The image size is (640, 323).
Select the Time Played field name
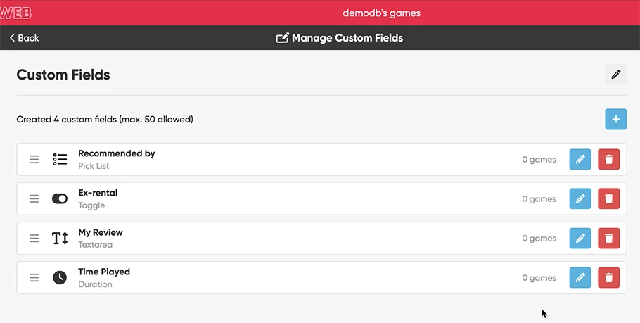tap(104, 272)
